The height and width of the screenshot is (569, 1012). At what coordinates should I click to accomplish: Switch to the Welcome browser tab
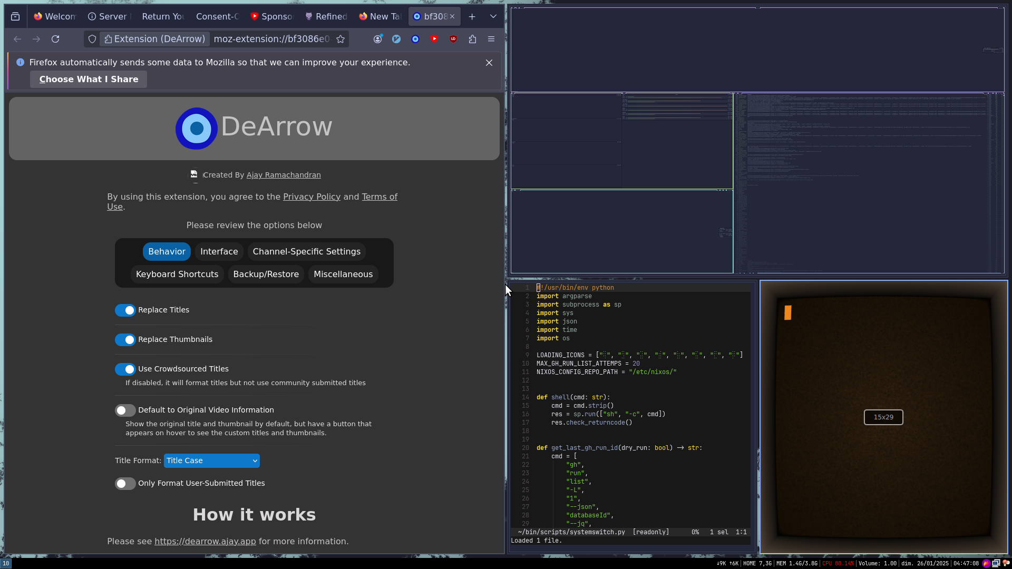tap(55, 16)
